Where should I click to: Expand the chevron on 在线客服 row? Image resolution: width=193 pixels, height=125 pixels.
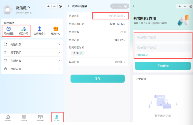pyautogui.click(x=59, y=61)
